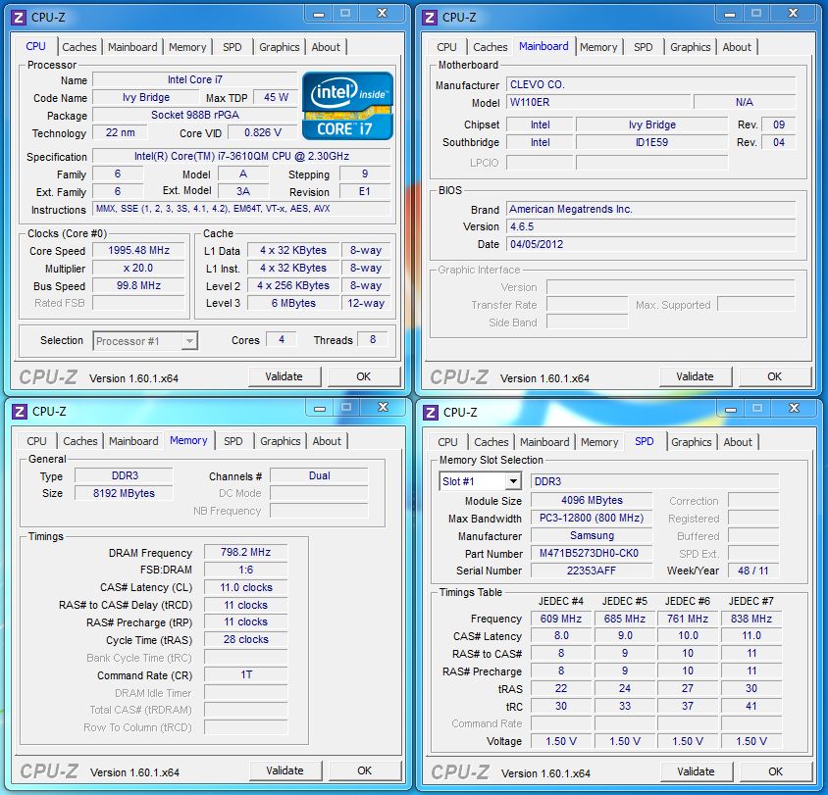This screenshot has width=828, height=795.
Task: Click OK in the Memory window
Action: pyautogui.click(x=364, y=770)
